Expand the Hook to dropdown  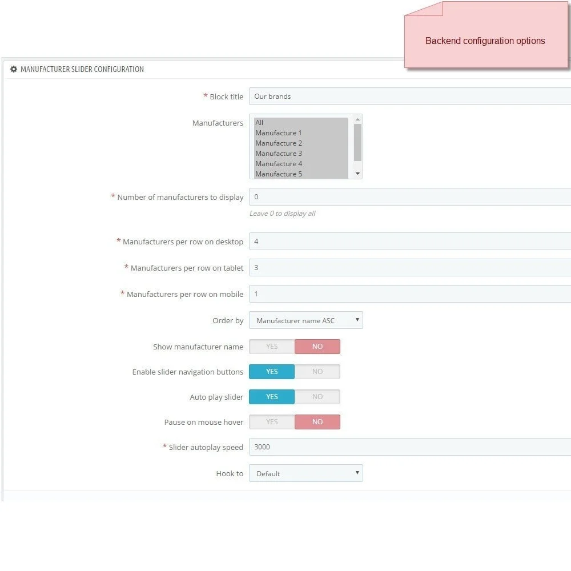(x=305, y=473)
